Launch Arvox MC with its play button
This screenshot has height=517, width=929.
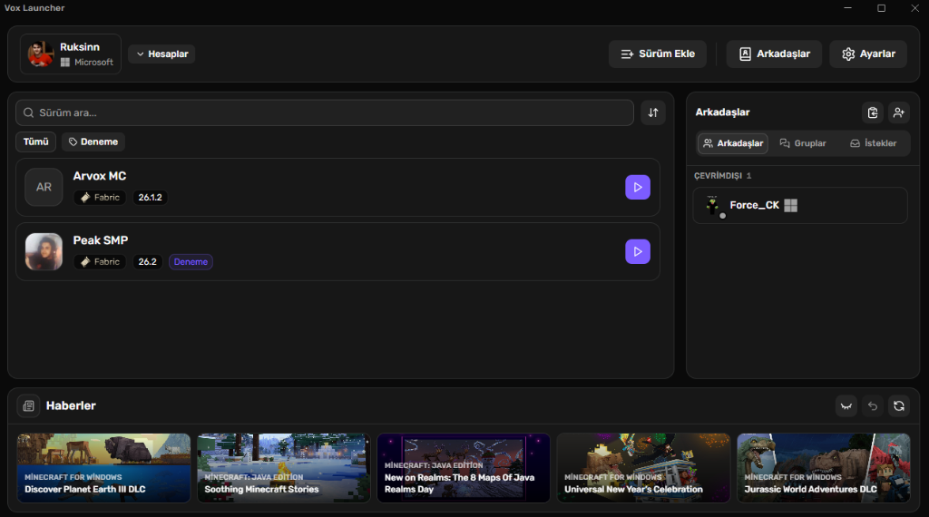tap(638, 187)
